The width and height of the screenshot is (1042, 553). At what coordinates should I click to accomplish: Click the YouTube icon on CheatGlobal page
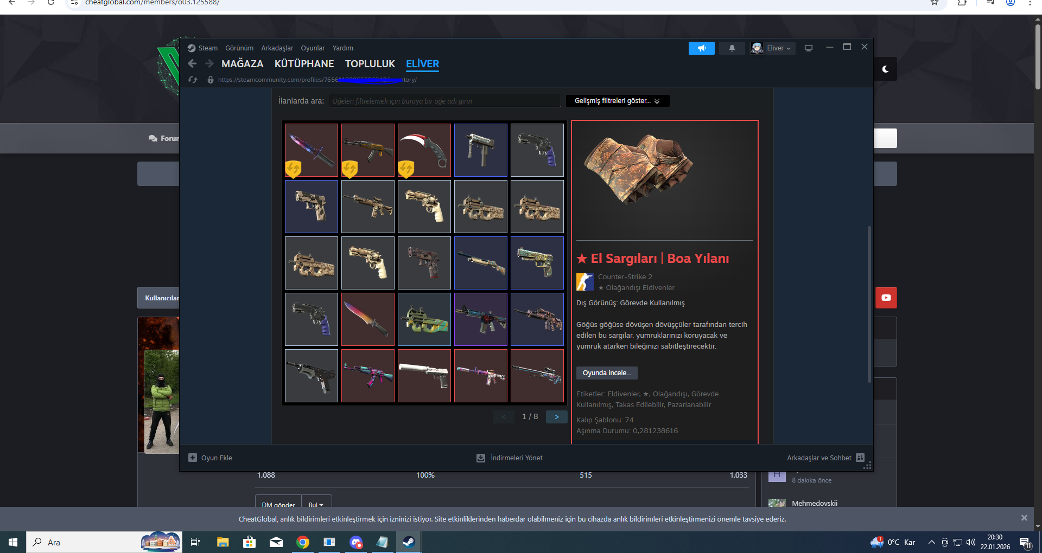pyautogui.click(x=886, y=298)
